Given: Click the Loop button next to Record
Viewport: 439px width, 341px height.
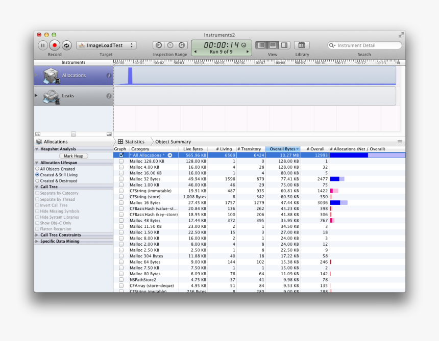Looking at the screenshot, I should click(67, 45).
